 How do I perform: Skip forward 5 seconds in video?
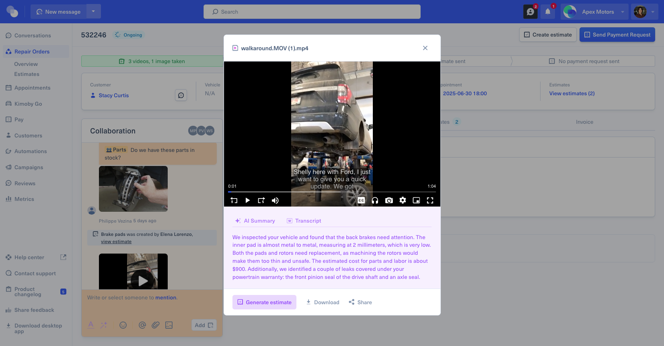tap(261, 200)
